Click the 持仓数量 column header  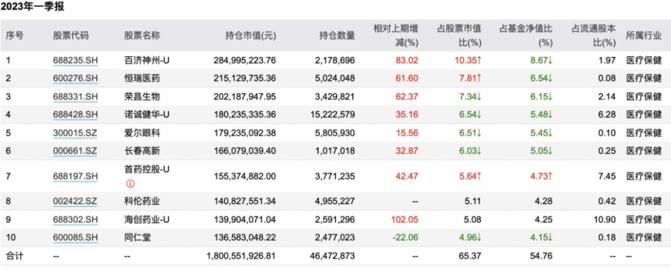click(x=337, y=36)
